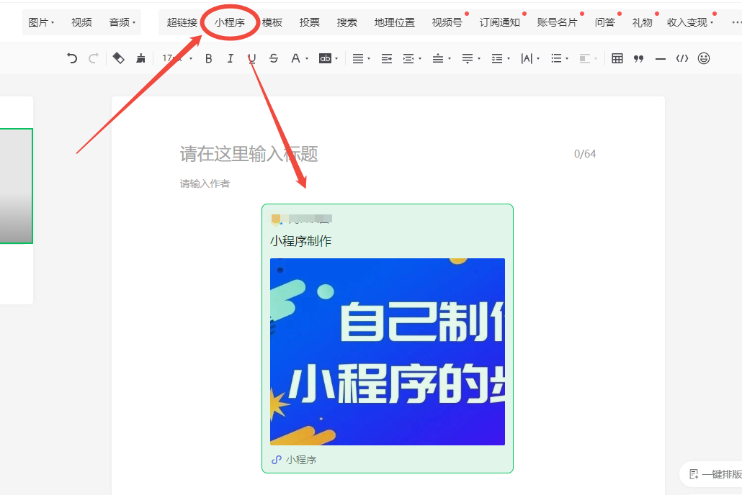Click the greyed text wrap icon

coord(585,58)
